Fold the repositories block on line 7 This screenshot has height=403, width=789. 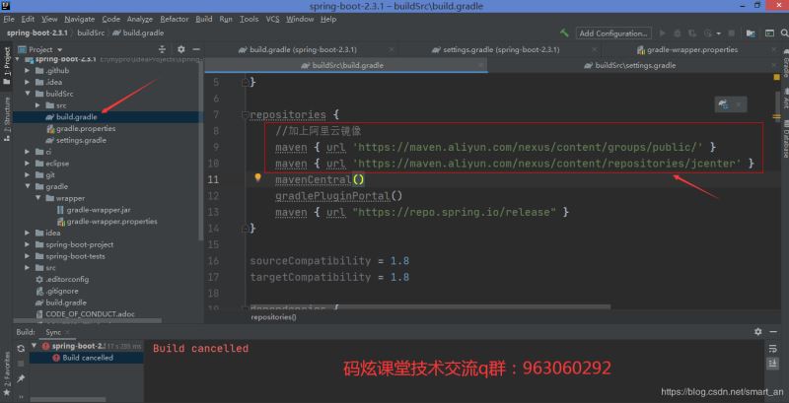pos(245,115)
